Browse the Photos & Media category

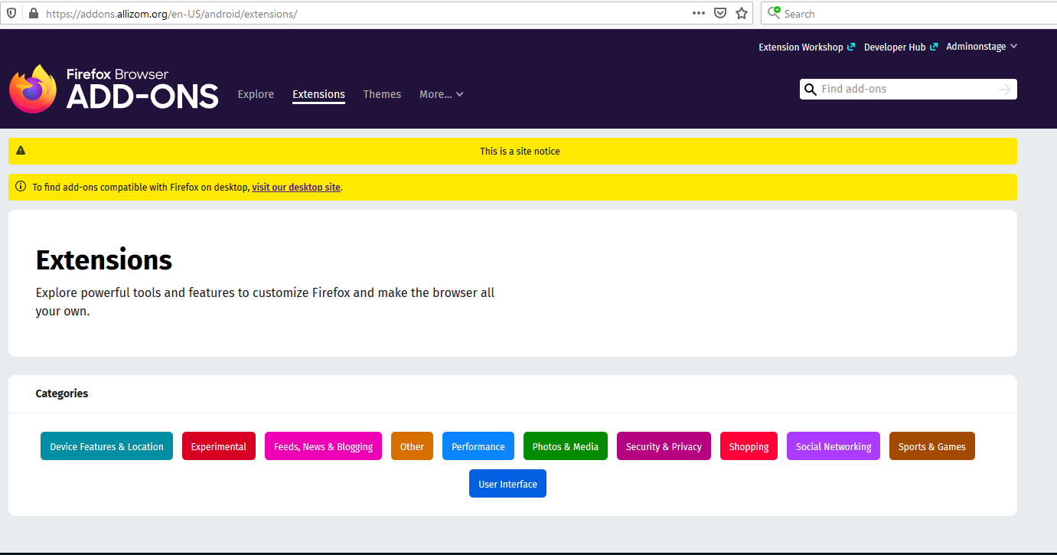coord(566,446)
